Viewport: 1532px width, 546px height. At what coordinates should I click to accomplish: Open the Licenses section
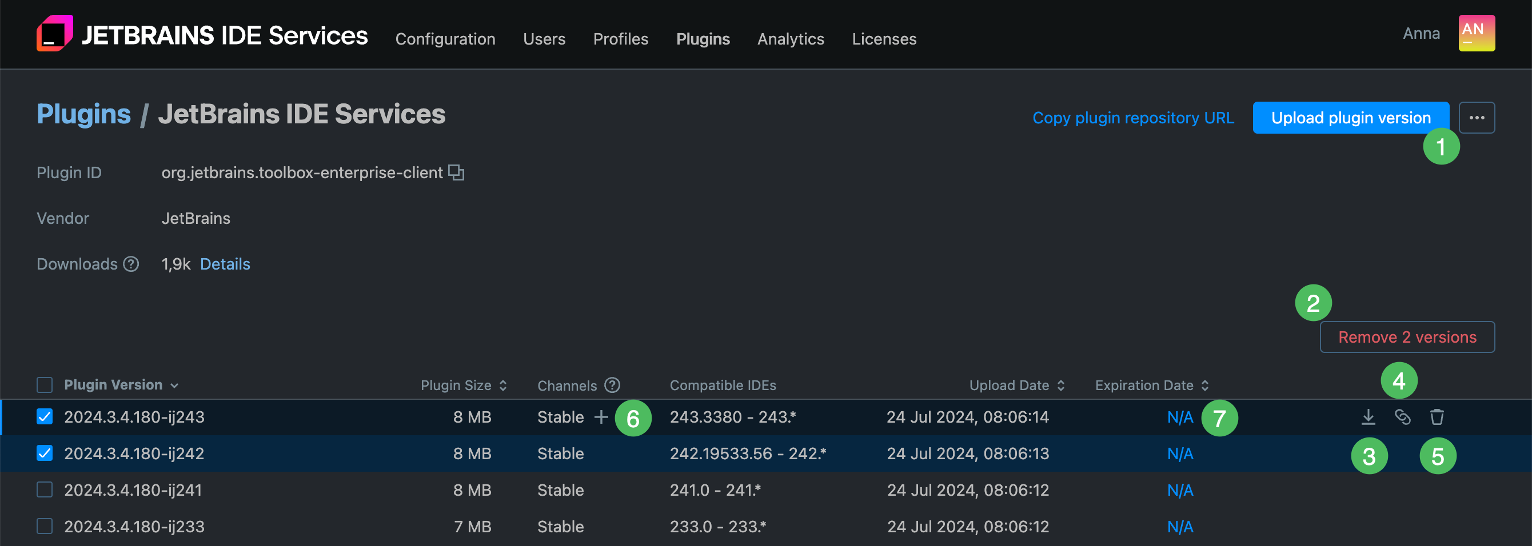click(x=884, y=39)
